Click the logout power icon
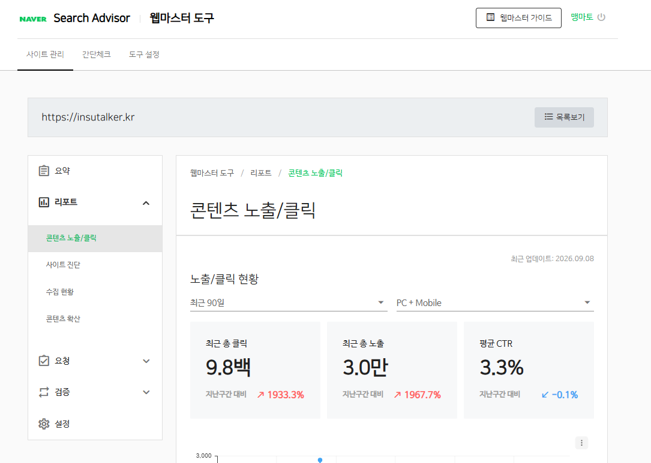Screen dimensions: 651x463 [x=601, y=17]
